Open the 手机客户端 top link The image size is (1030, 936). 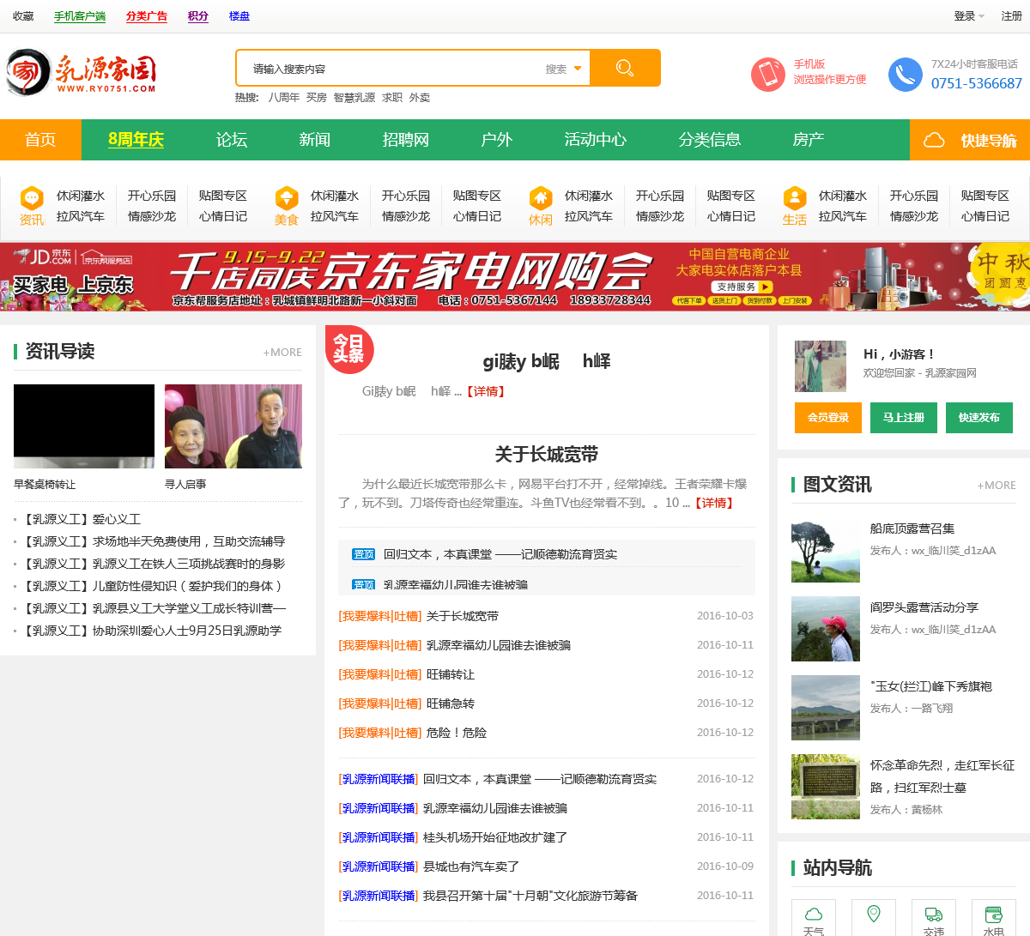[x=80, y=16]
